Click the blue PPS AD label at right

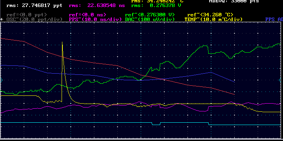[x=274, y=19]
